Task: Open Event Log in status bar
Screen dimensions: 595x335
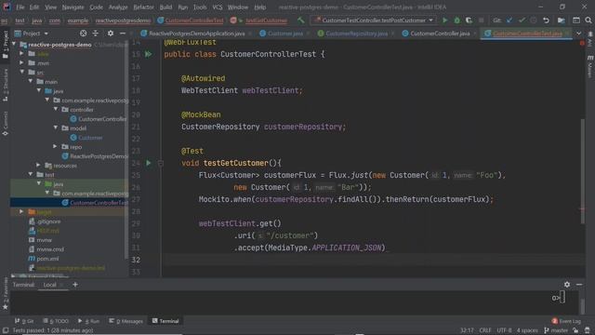Action: pos(566,321)
